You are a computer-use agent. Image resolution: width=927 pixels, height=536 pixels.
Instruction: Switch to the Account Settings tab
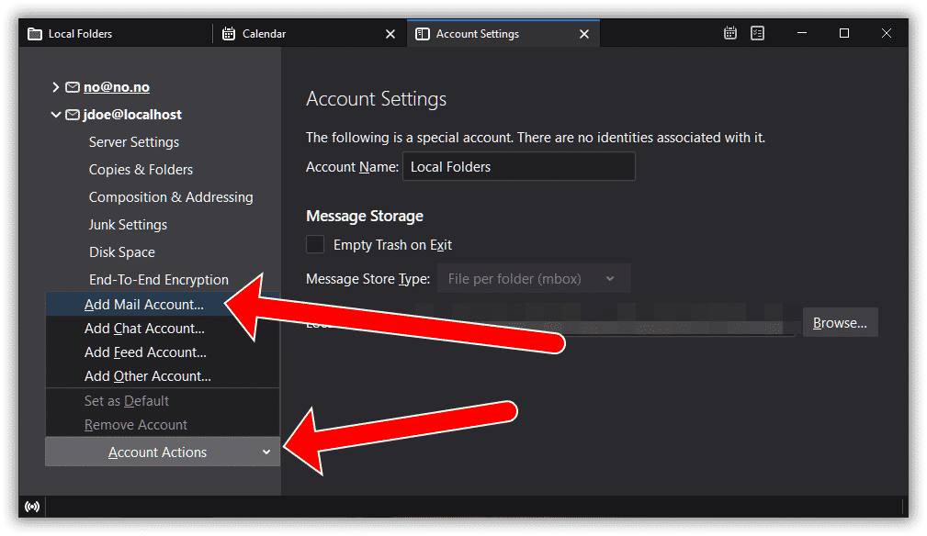pyautogui.click(x=503, y=34)
